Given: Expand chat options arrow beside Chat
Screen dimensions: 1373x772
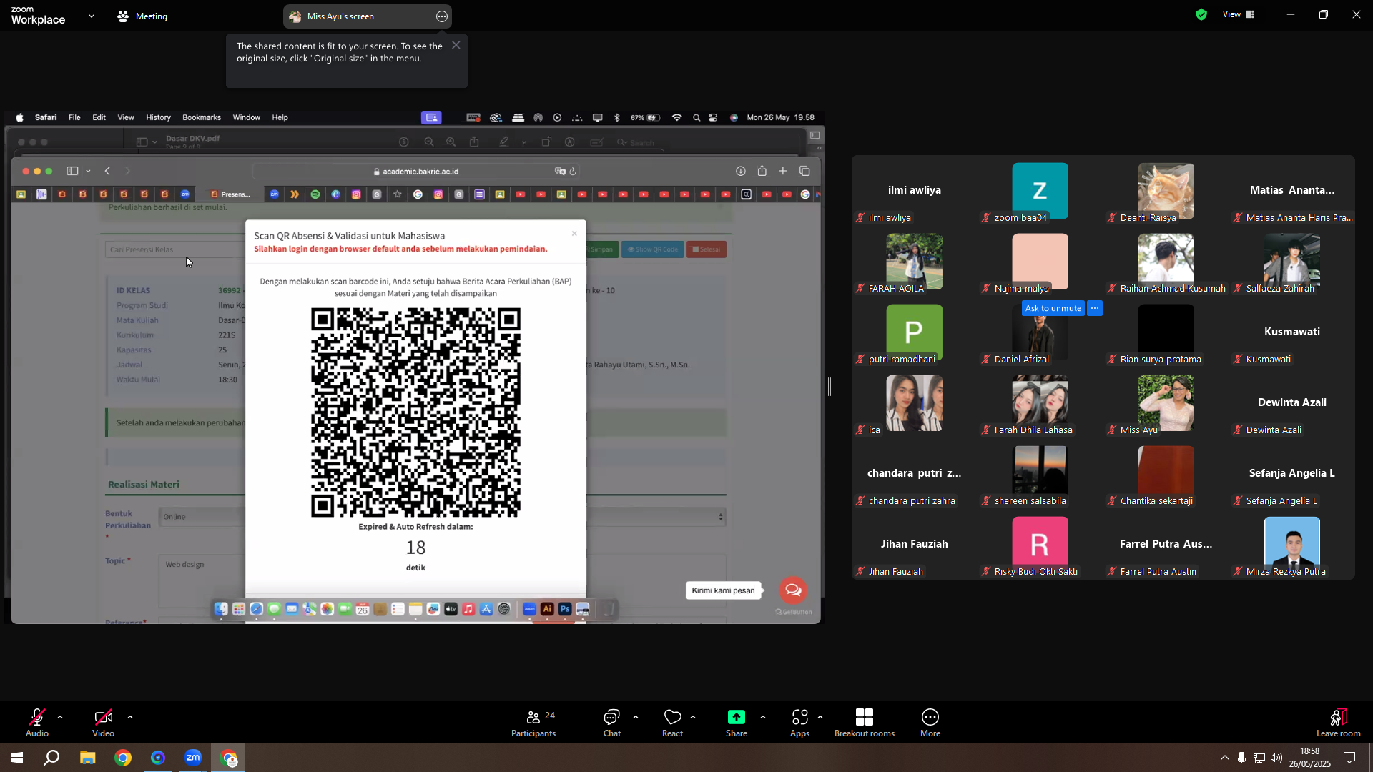Looking at the screenshot, I should click(636, 717).
